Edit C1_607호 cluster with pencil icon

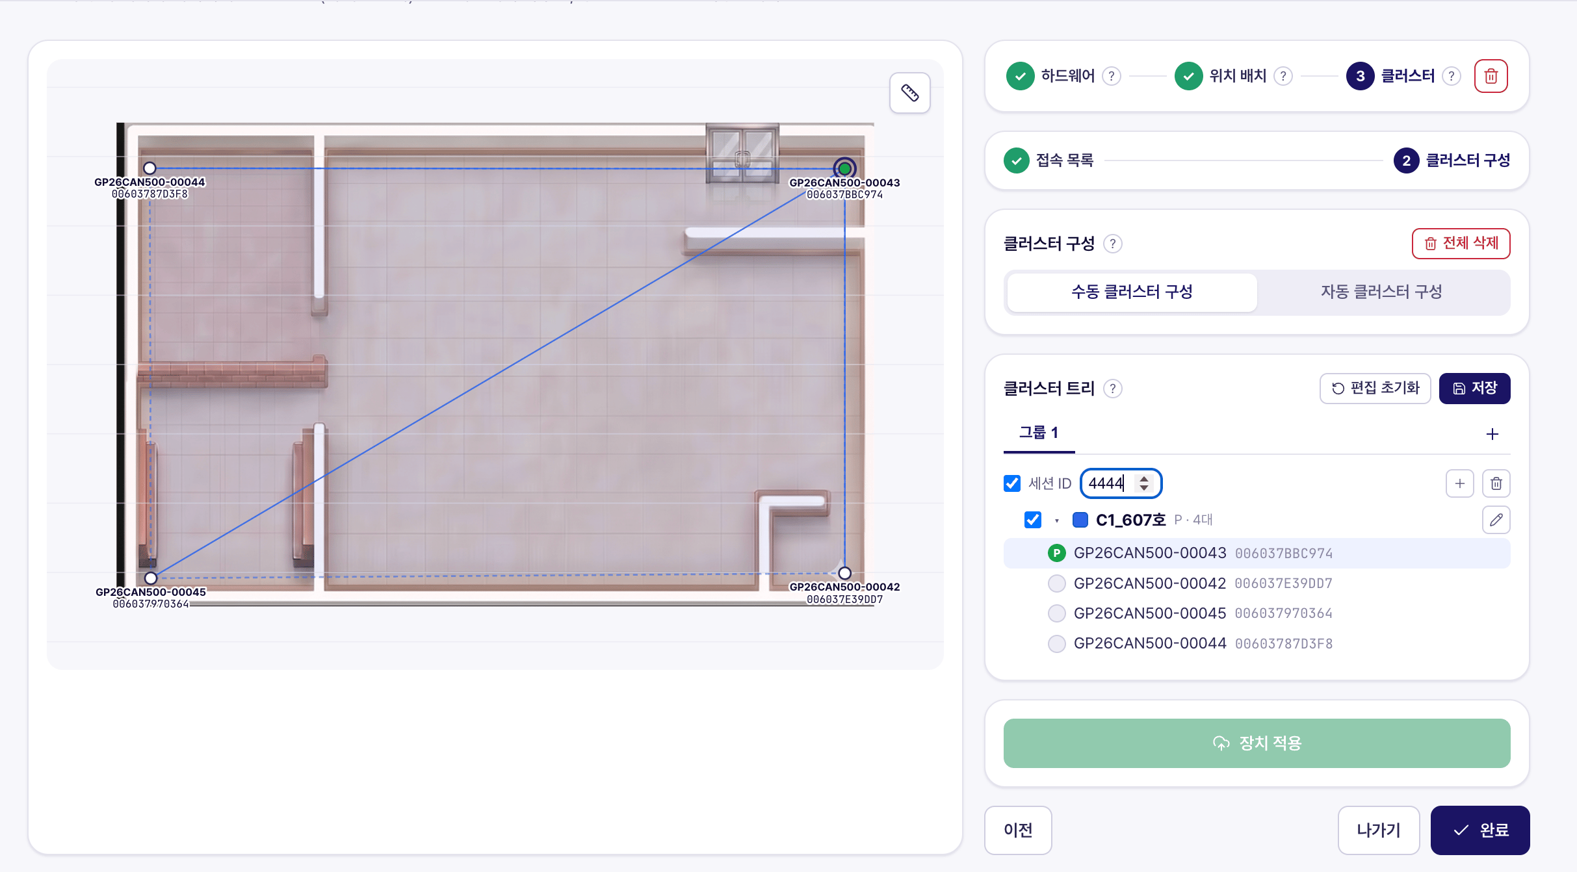1496,520
